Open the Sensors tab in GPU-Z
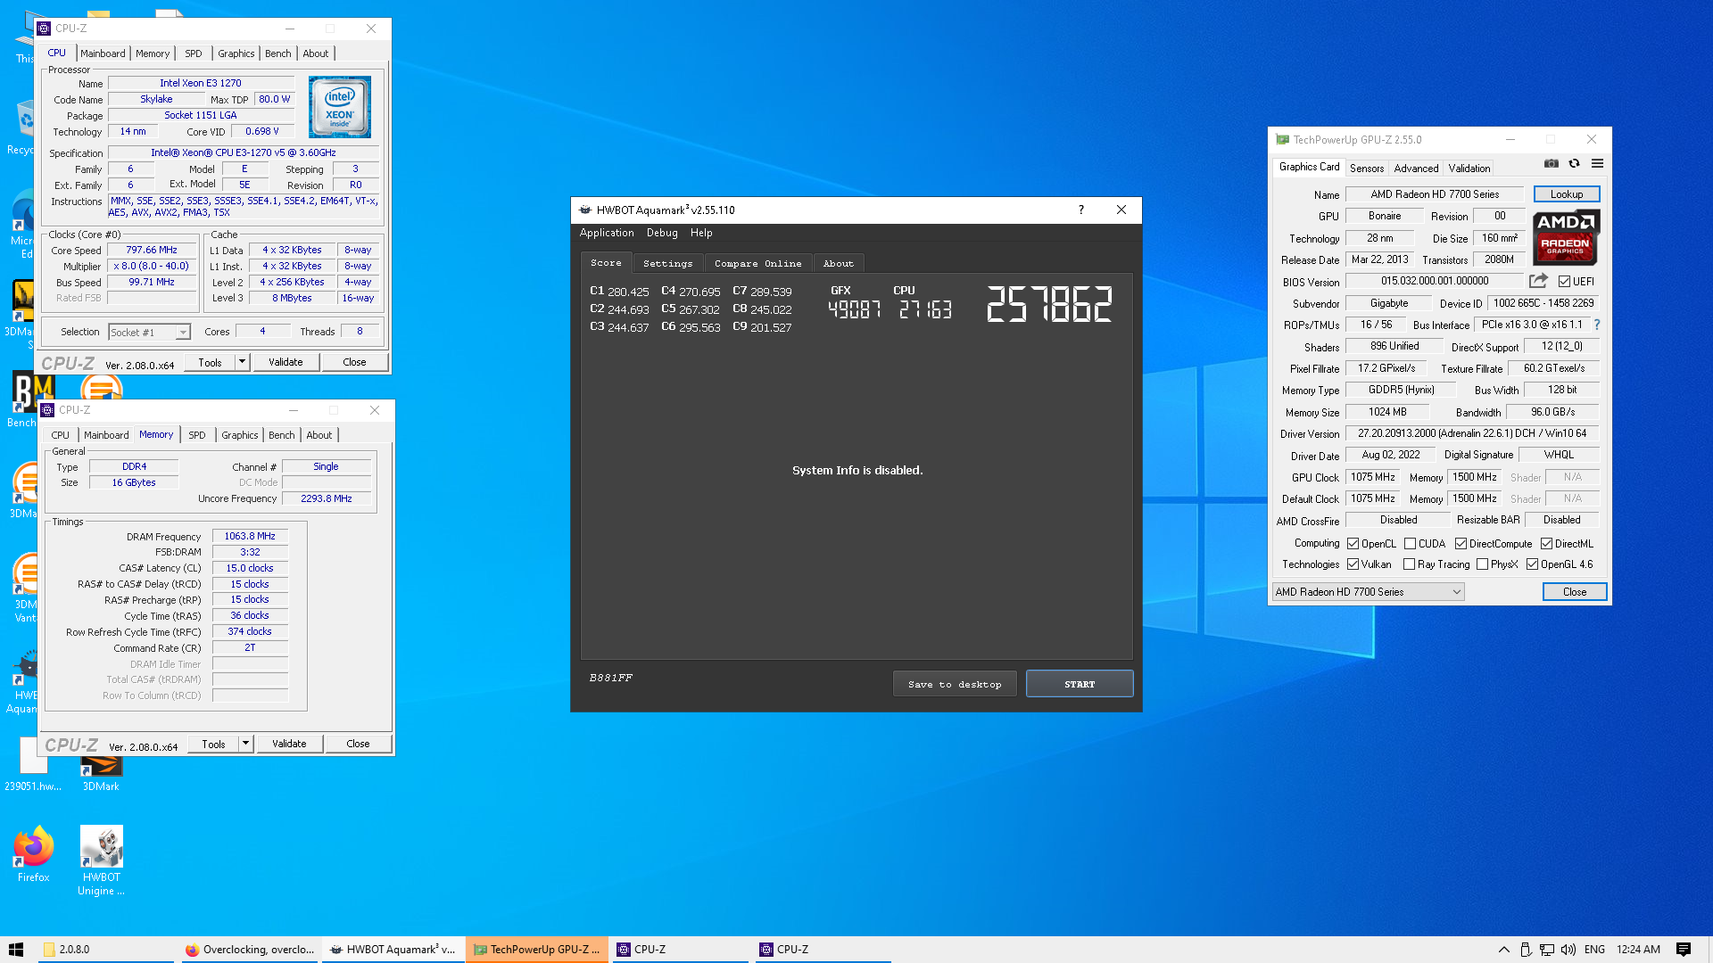 point(1366,168)
